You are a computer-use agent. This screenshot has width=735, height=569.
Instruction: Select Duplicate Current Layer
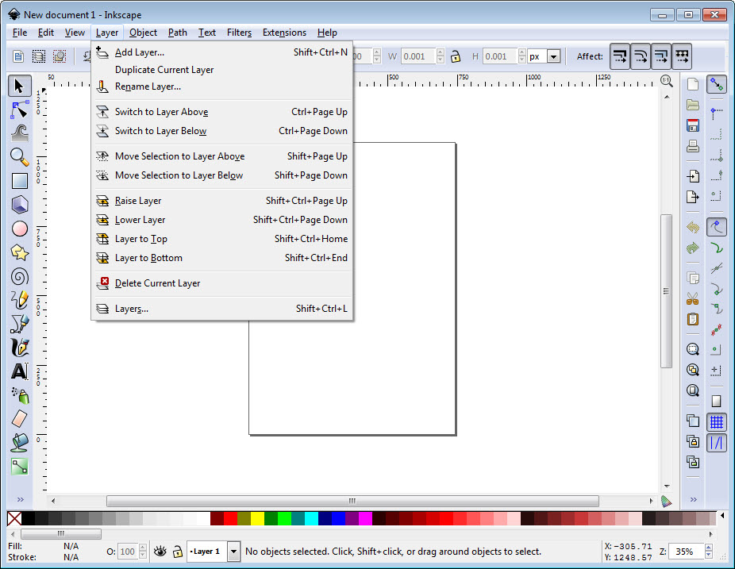221,70
